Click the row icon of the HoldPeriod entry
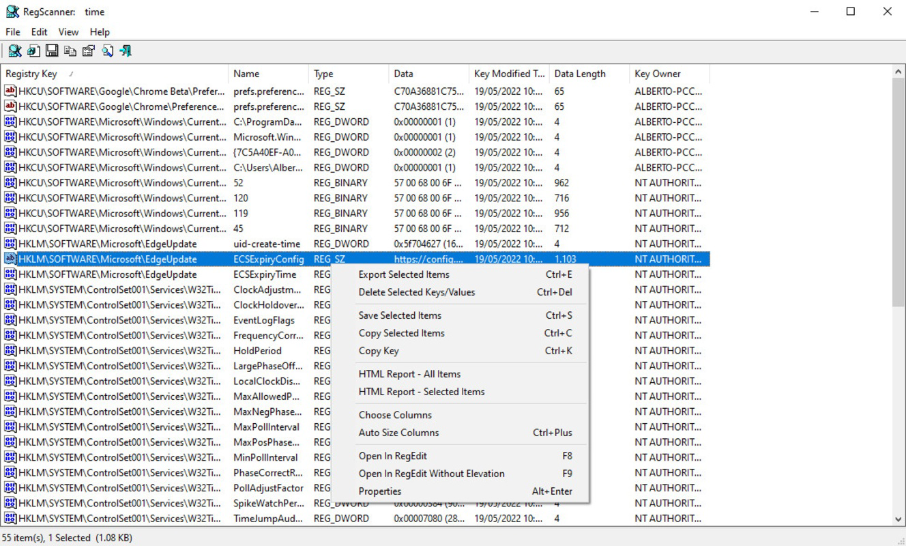The image size is (906, 546). pos(10,350)
